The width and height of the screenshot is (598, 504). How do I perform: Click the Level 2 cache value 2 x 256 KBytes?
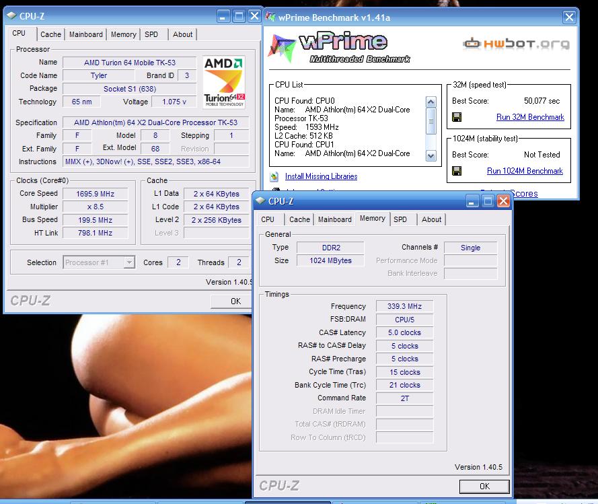tap(217, 220)
